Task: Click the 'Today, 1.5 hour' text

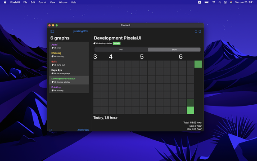Action: click(105, 118)
